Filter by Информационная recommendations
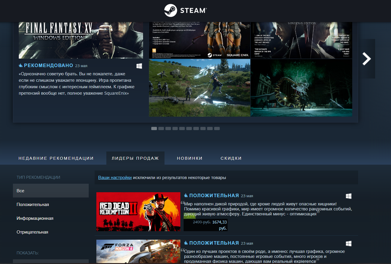Viewport: 391px width, 264px height. point(51,218)
